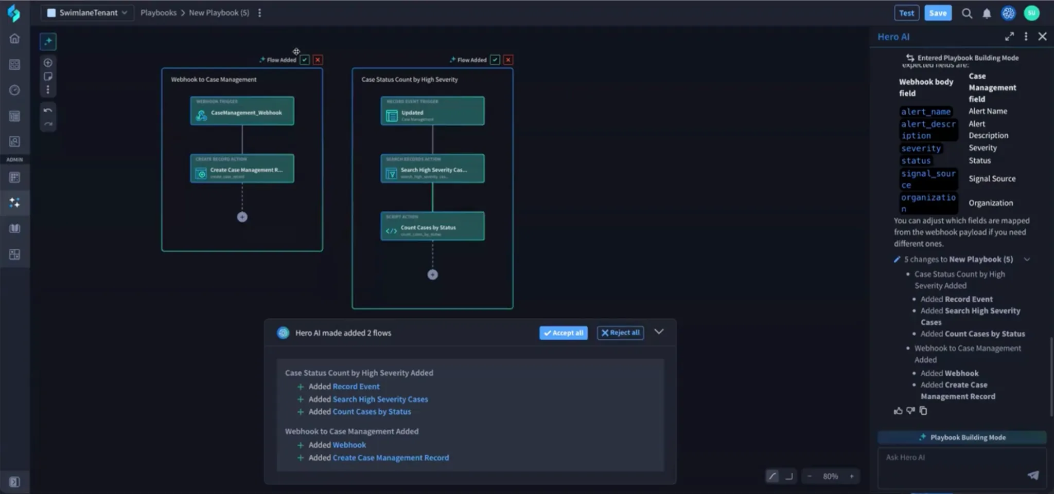Screen dimensions: 1054x494
Task: Send the Hero AI message
Action: pos(1033,475)
